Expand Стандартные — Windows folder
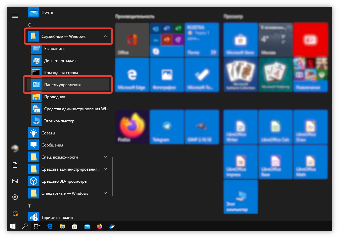339x238 pixels. tap(105, 193)
